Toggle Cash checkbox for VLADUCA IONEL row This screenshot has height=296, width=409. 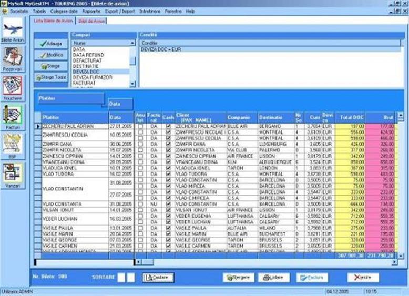[x=168, y=168]
